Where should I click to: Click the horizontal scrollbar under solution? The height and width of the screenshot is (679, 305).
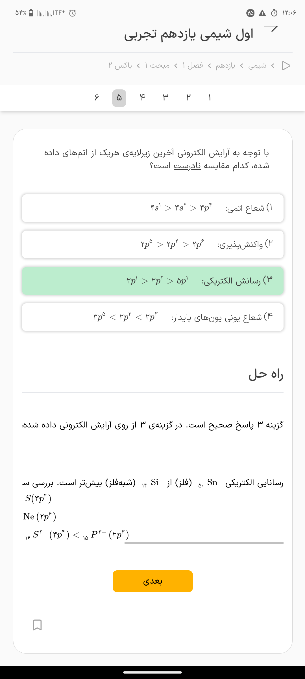point(204,543)
